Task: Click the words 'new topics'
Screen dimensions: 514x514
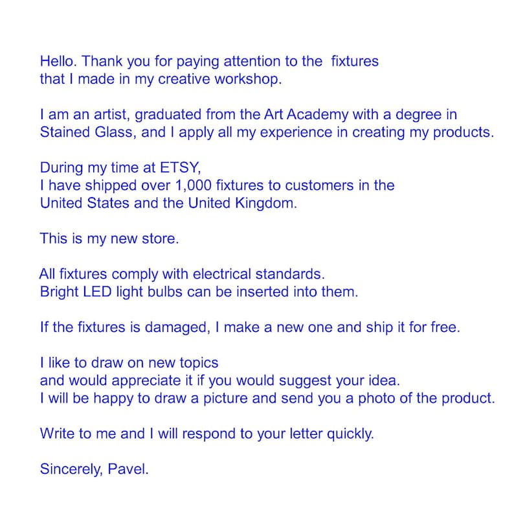Action: tap(183, 363)
